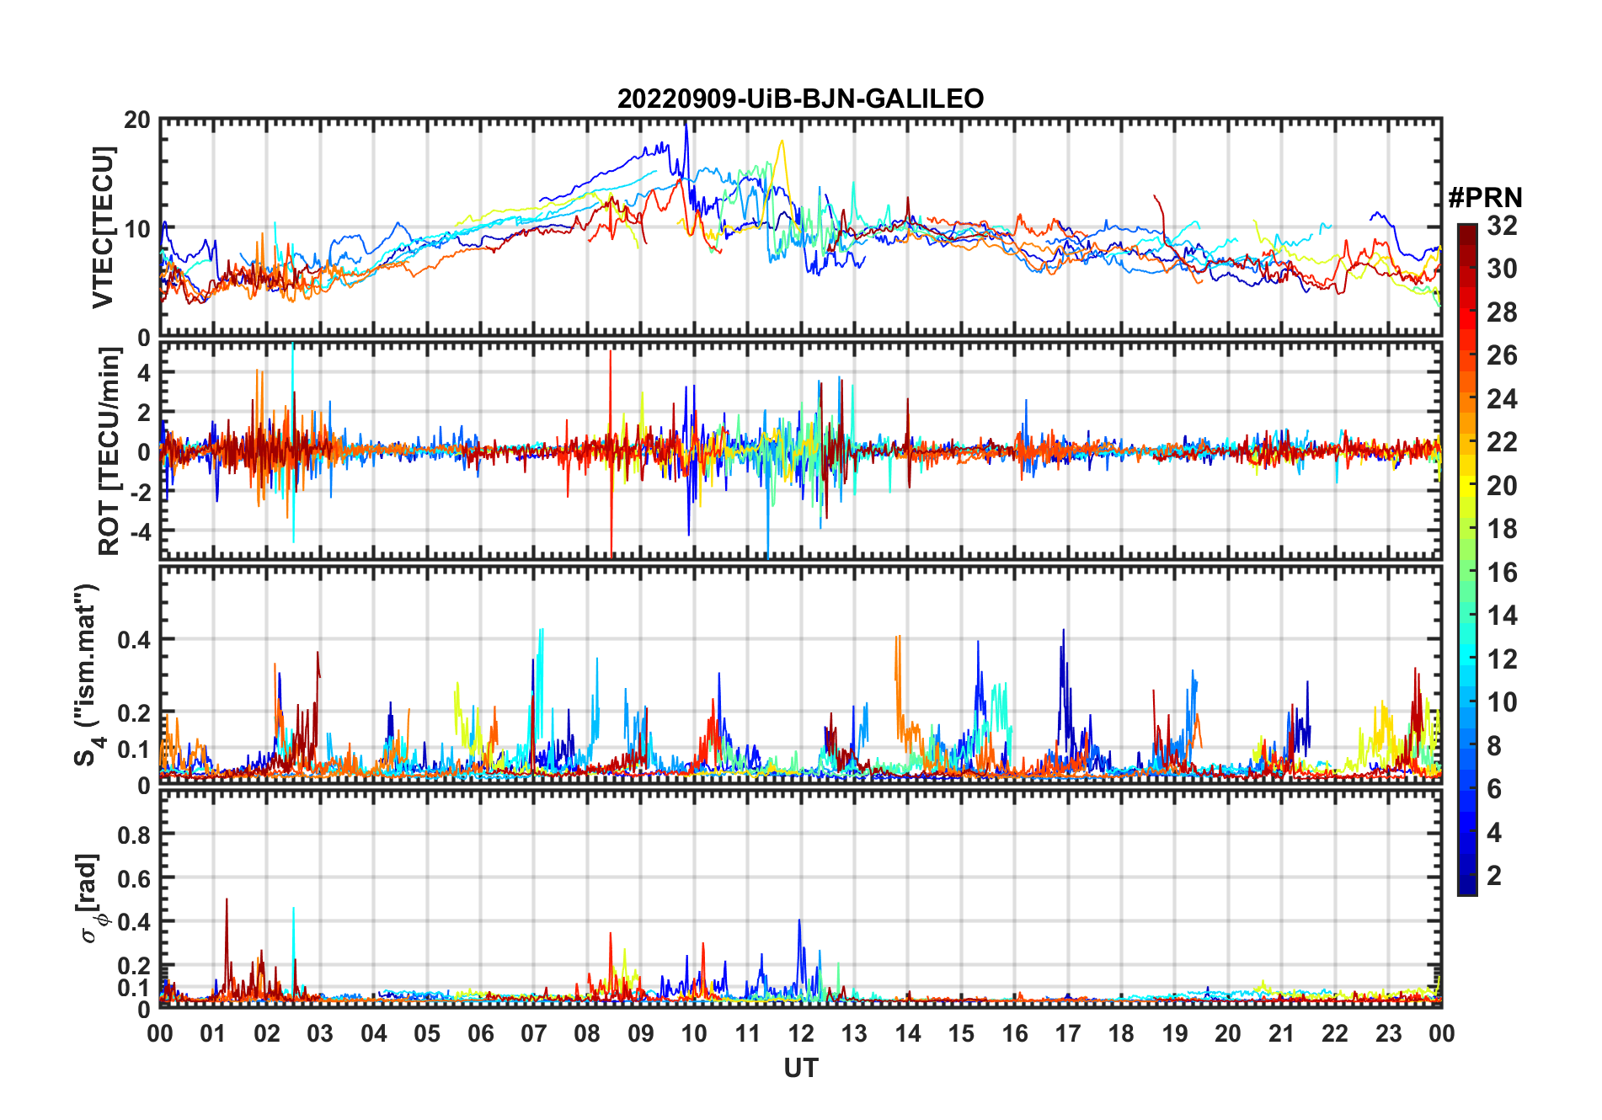Viewport: 1602px width, 1120px height.
Task: Select the x-axis hour tick label "05"
Action: (427, 1033)
